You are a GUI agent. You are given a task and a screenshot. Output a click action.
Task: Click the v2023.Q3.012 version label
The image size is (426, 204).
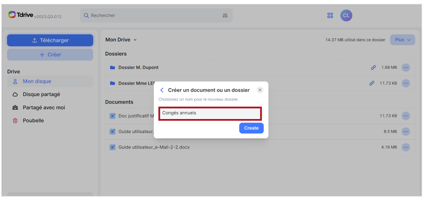pyautogui.click(x=48, y=16)
